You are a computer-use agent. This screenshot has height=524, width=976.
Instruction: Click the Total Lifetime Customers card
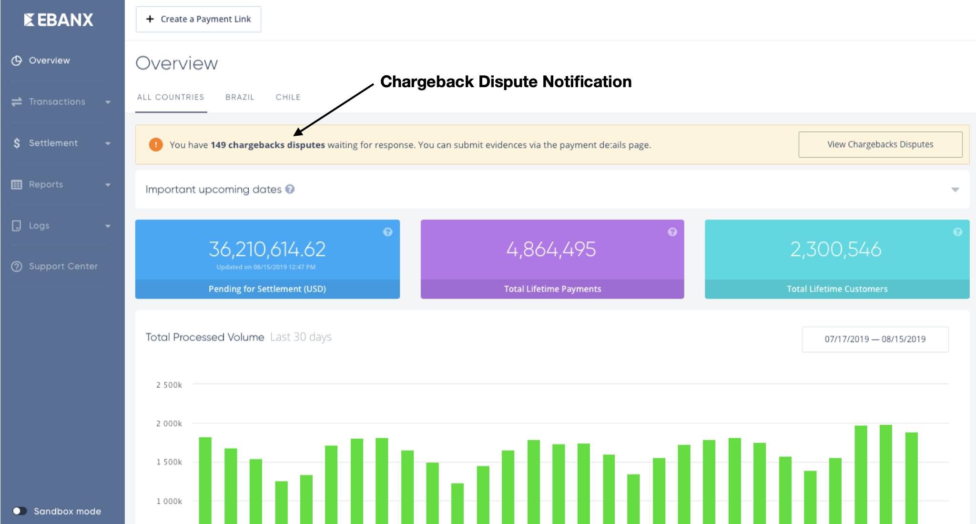coord(837,259)
